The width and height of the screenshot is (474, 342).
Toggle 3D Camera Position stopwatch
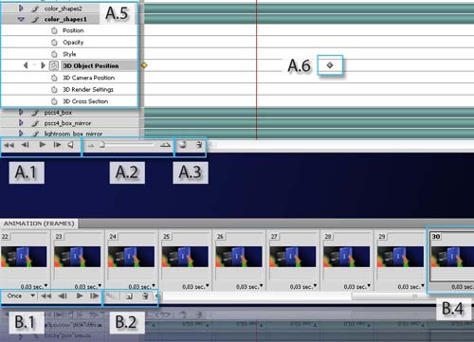54,78
